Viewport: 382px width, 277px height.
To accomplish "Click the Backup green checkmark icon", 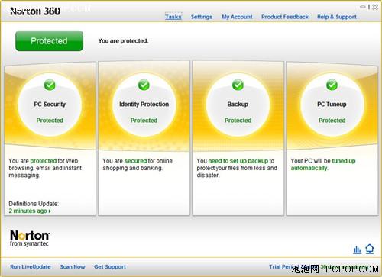I will point(238,85).
